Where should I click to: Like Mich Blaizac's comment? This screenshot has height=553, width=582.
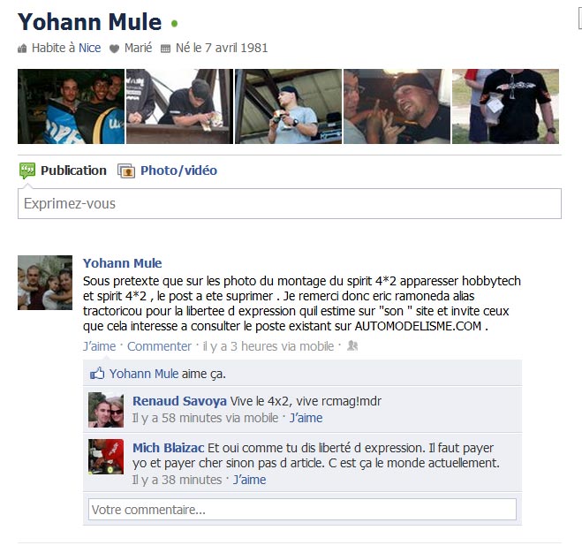pyautogui.click(x=249, y=480)
